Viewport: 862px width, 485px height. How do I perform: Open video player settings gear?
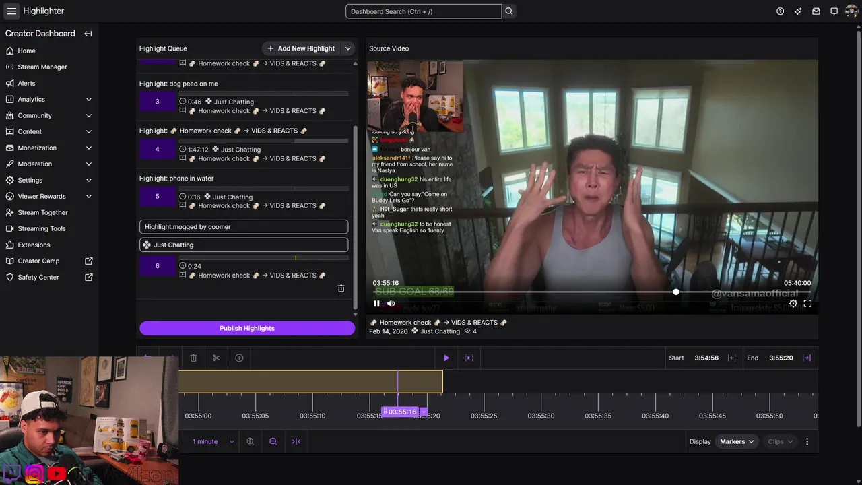tap(793, 304)
